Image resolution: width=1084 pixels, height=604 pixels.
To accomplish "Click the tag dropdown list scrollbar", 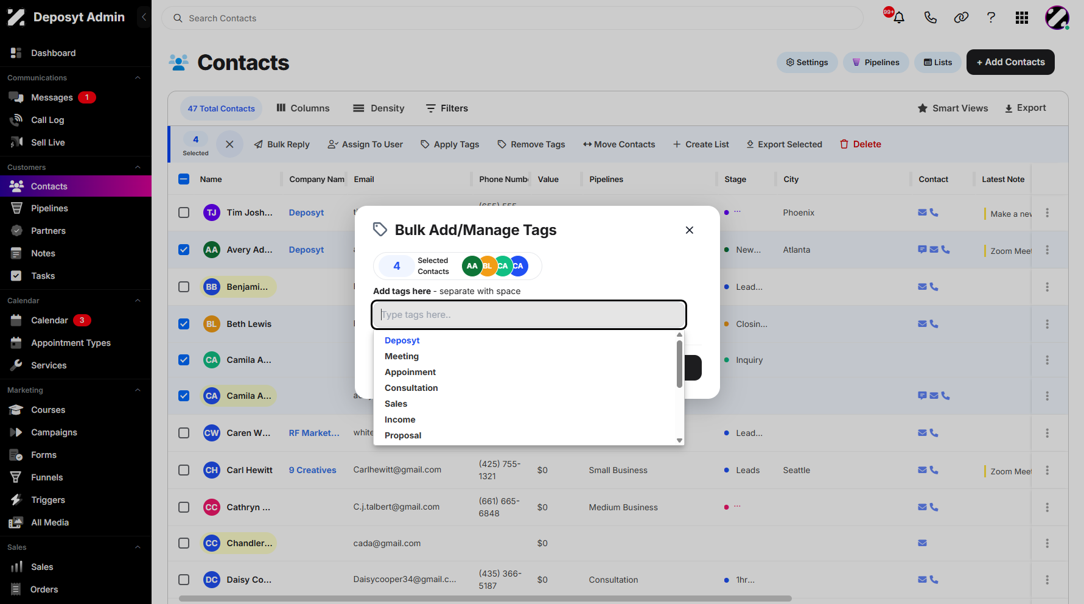I will coord(679,364).
